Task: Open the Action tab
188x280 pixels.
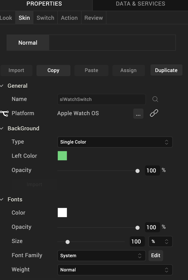Action: point(69,18)
